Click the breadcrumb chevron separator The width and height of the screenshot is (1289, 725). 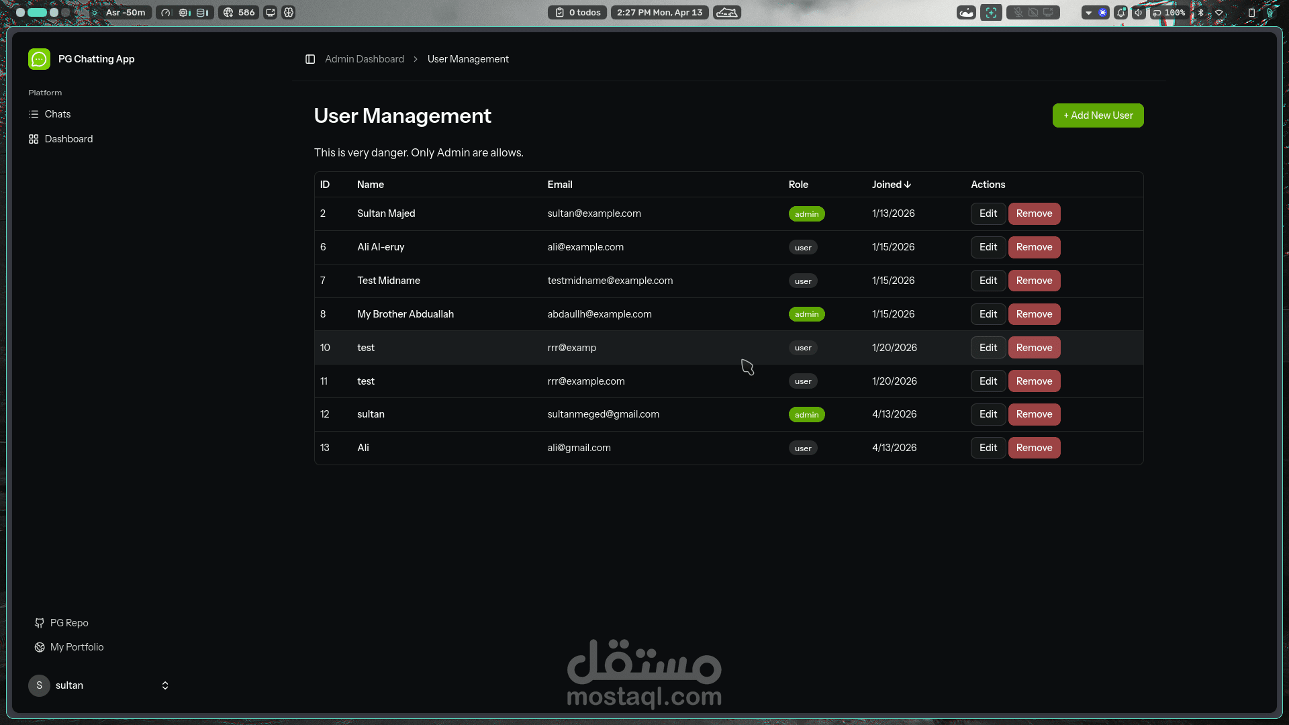416,59
